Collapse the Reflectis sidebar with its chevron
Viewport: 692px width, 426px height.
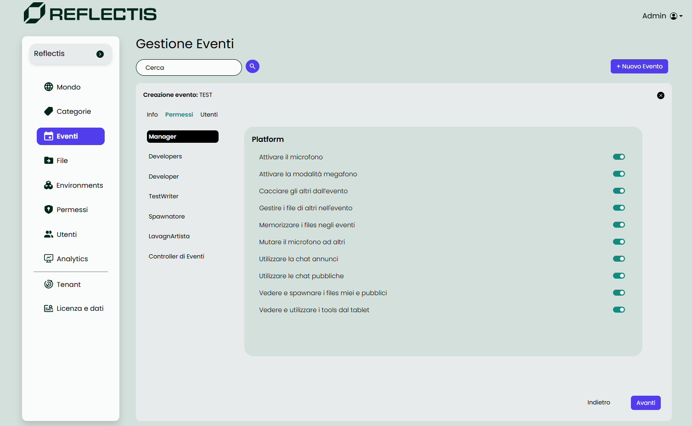pyautogui.click(x=100, y=54)
